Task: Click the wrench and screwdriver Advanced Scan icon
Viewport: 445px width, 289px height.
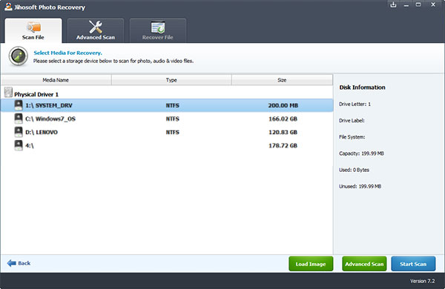Action: (96, 27)
